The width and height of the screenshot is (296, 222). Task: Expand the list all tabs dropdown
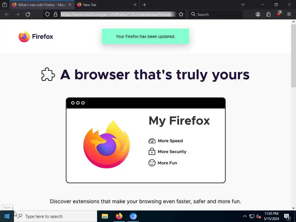coord(243,5)
